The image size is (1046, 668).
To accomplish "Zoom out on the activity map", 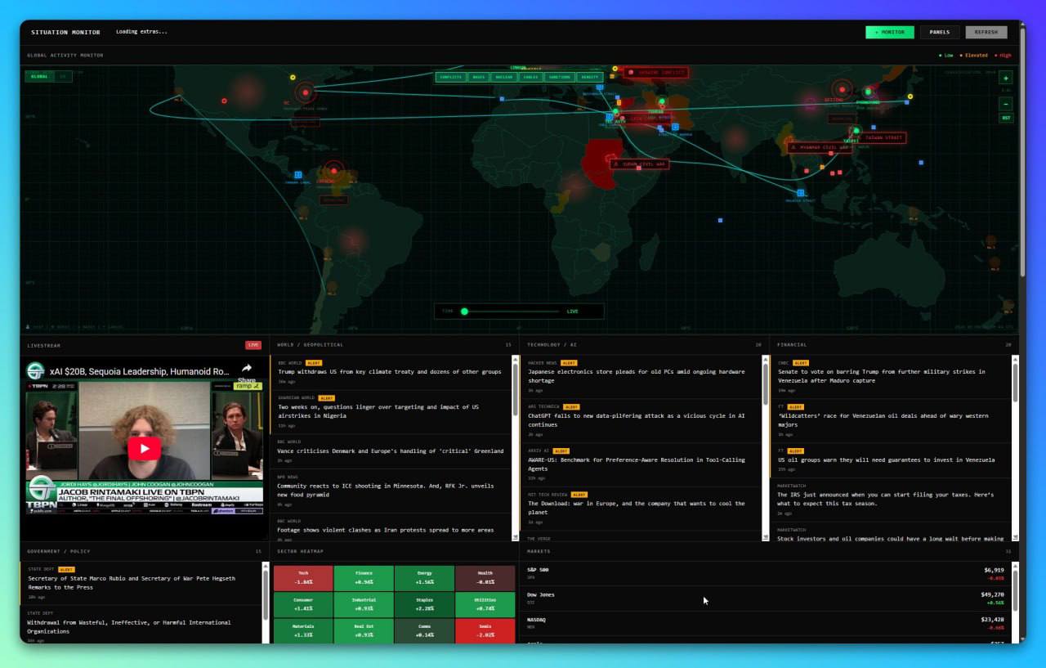I will pyautogui.click(x=1006, y=104).
